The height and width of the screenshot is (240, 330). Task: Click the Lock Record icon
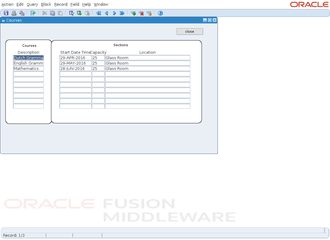(149, 13)
